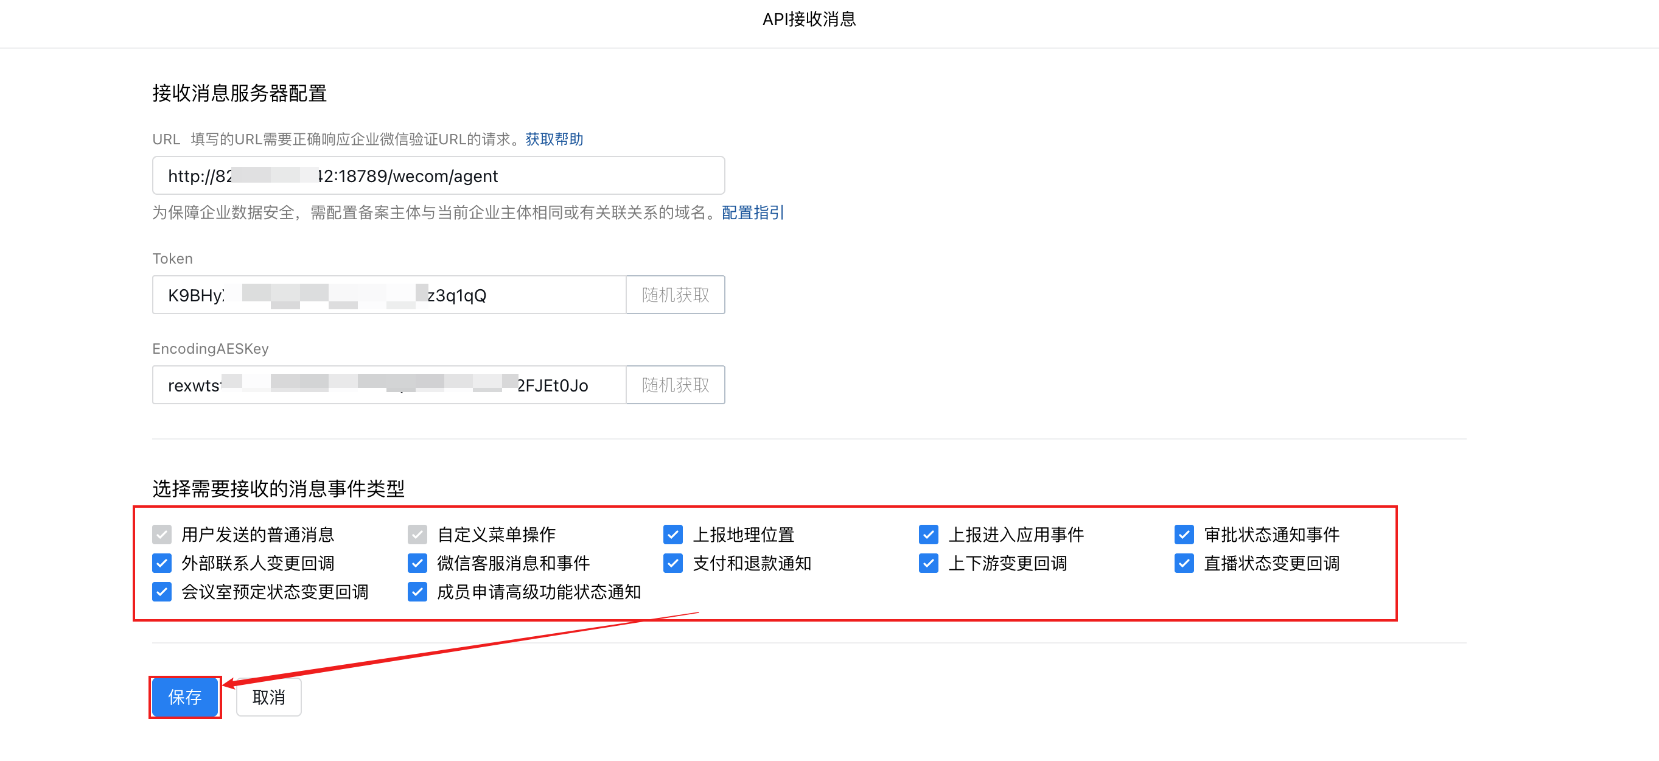Generate random Token with 随机获取
Image resolution: width=1659 pixels, height=761 pixels.
click(x=675, y=295)
